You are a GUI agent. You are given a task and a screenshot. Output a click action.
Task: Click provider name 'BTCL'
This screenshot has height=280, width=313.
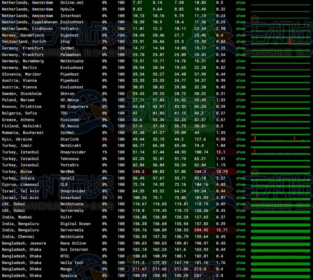pos(65,256)
